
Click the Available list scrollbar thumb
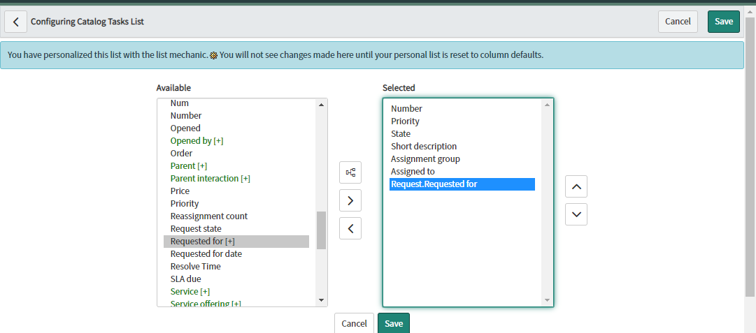click(321, 230)
